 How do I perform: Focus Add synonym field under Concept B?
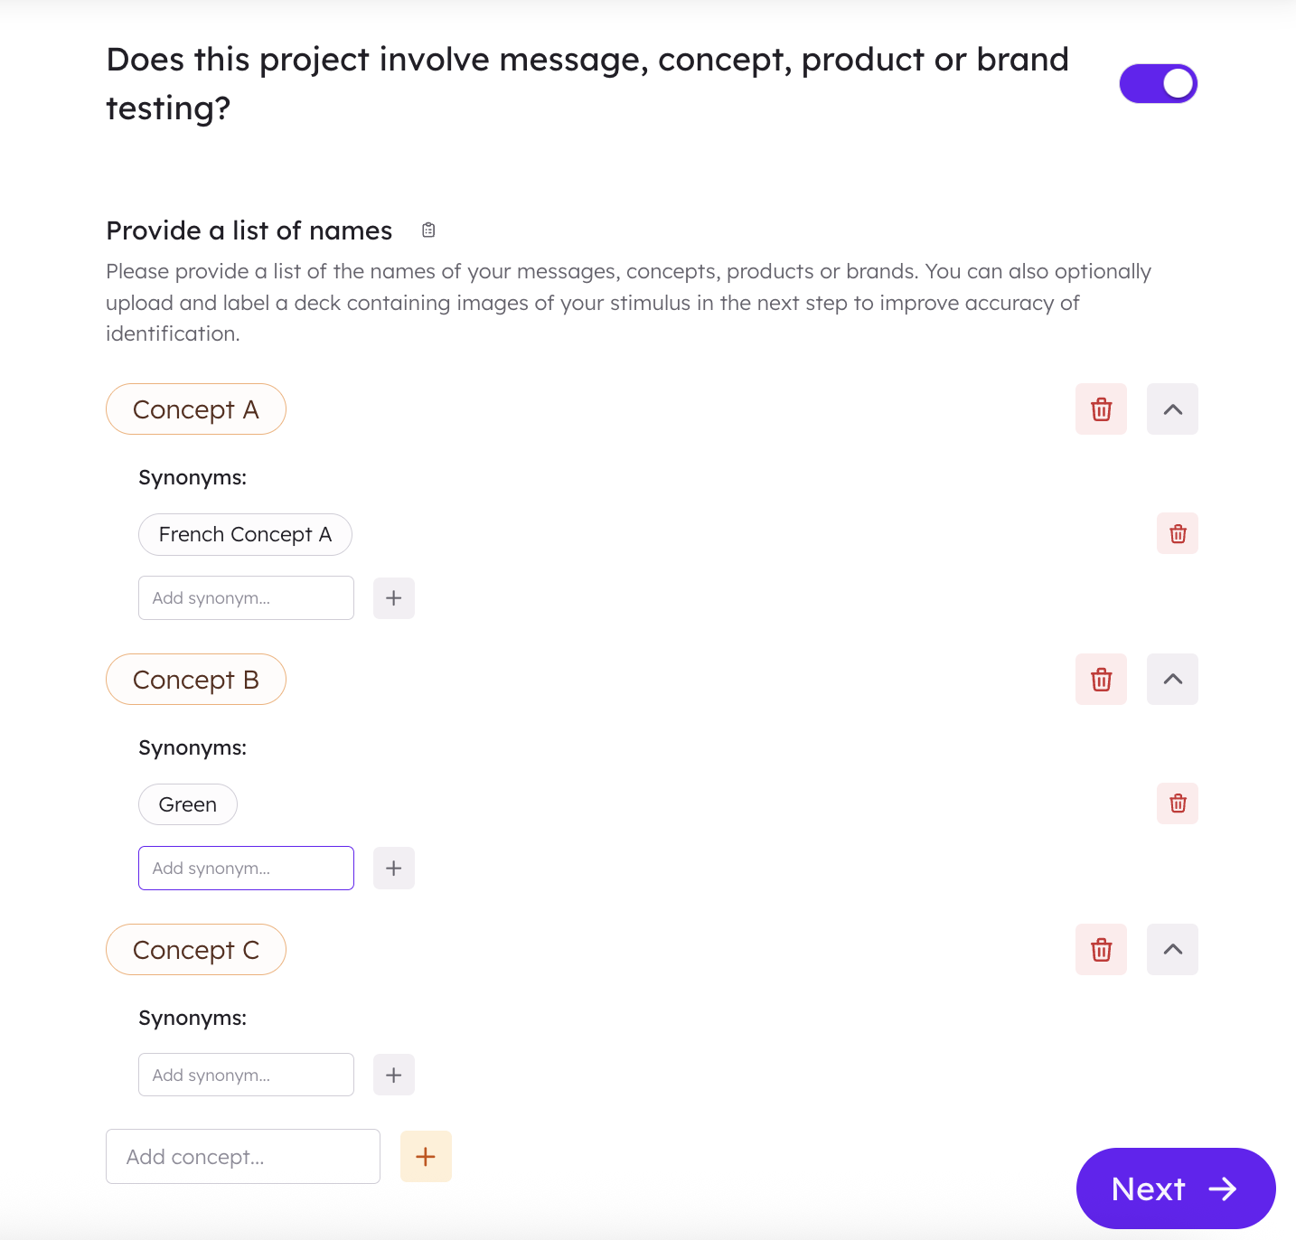click(246, 868)
